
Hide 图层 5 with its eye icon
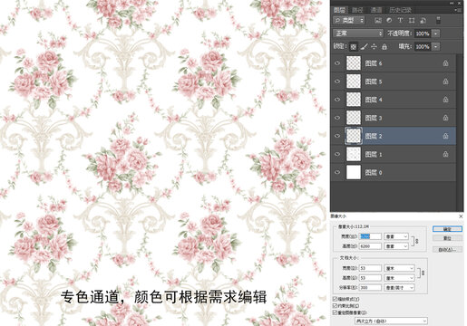click(x=337, y=81)
